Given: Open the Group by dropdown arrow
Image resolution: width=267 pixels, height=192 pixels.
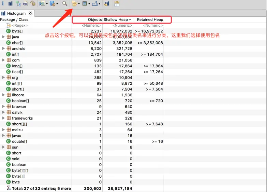Looking at the screenshot, I should click(79, 3).
